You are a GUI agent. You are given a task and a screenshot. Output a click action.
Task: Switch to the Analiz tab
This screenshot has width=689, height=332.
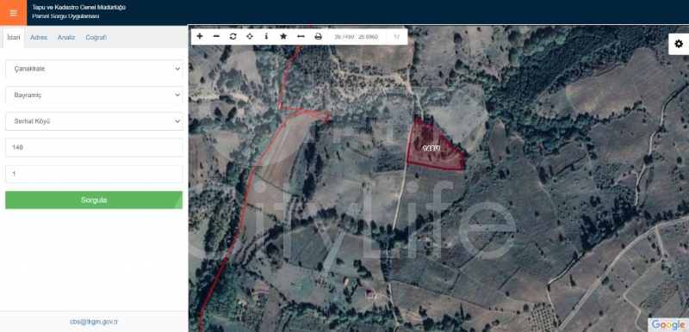[66, 38]
